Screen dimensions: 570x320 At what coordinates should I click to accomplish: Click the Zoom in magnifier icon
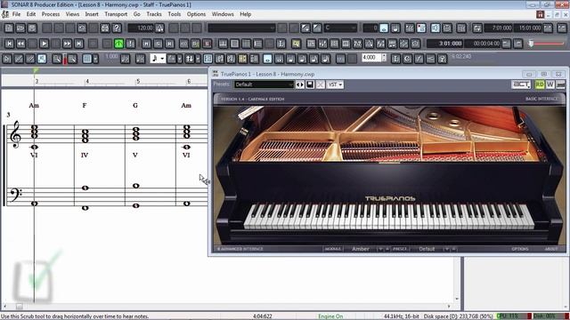pyautogui.click(x=72, y=59)
